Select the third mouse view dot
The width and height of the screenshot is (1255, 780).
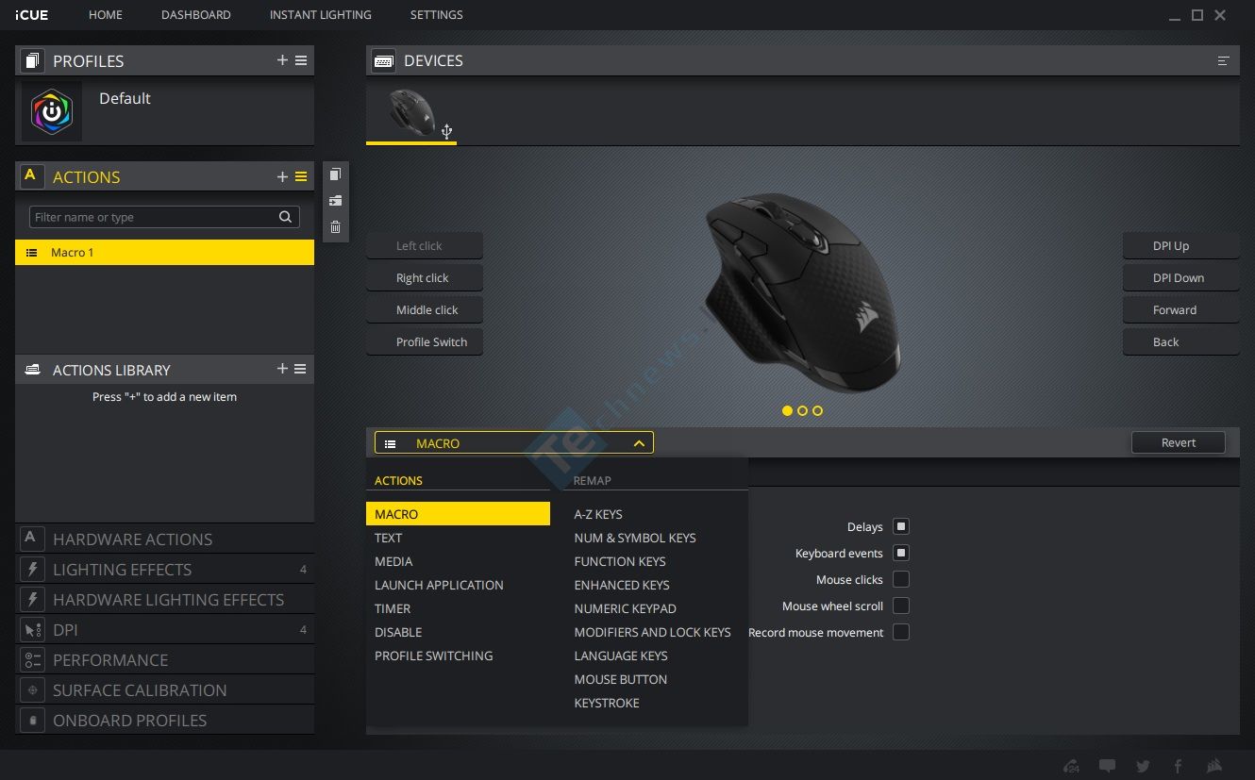(817, 410)
